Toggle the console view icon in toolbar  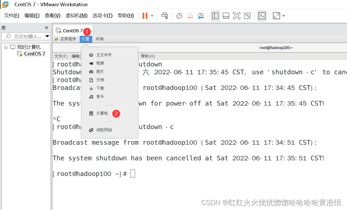262,16
